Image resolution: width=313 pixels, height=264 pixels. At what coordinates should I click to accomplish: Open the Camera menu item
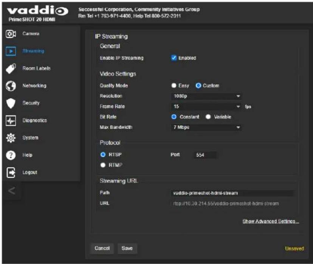pos(31,34)
